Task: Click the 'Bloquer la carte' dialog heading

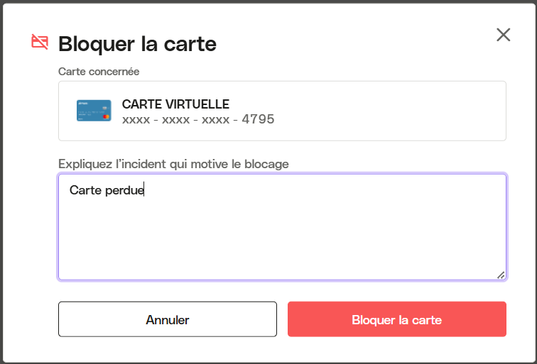Action: pos(137,44)
